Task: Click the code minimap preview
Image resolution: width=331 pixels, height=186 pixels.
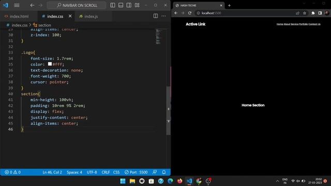Action: tap(158, 37)
